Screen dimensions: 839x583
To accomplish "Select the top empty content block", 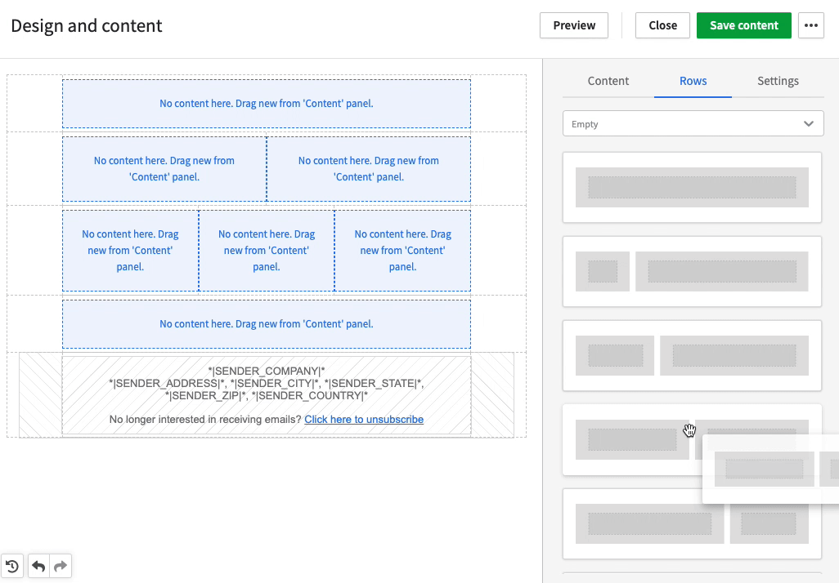I will (267, 104).
